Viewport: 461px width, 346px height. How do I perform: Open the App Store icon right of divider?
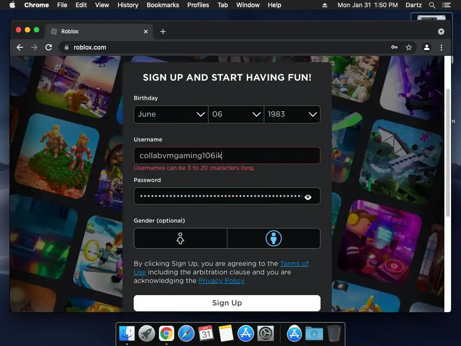pos(294,334)
